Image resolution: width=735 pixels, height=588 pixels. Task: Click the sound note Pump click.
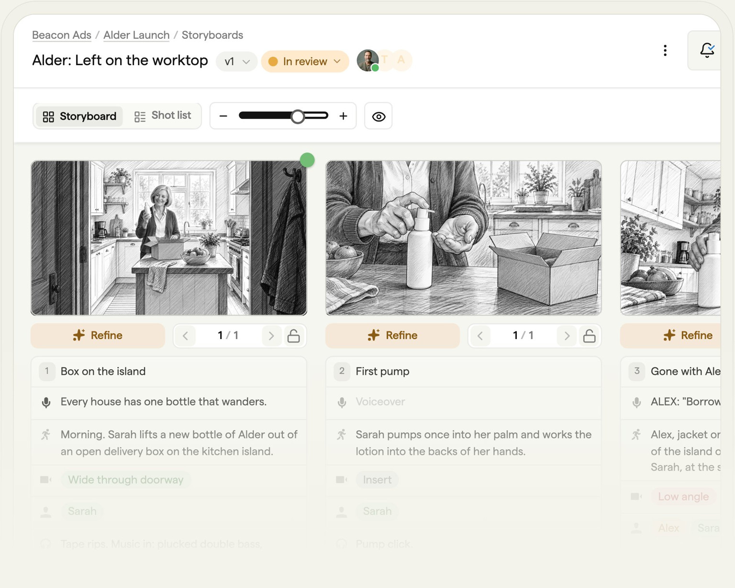pyautogui.click(x=384, y=544)
